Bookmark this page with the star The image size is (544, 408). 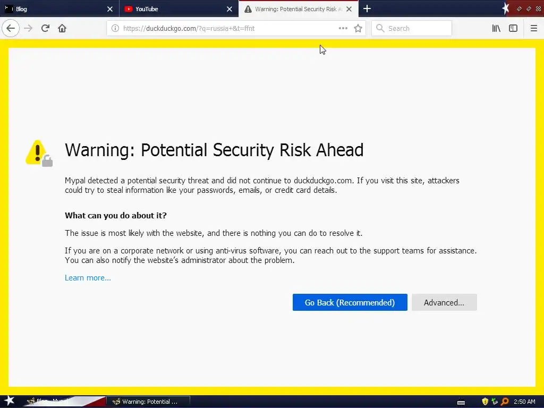point(358,28)
